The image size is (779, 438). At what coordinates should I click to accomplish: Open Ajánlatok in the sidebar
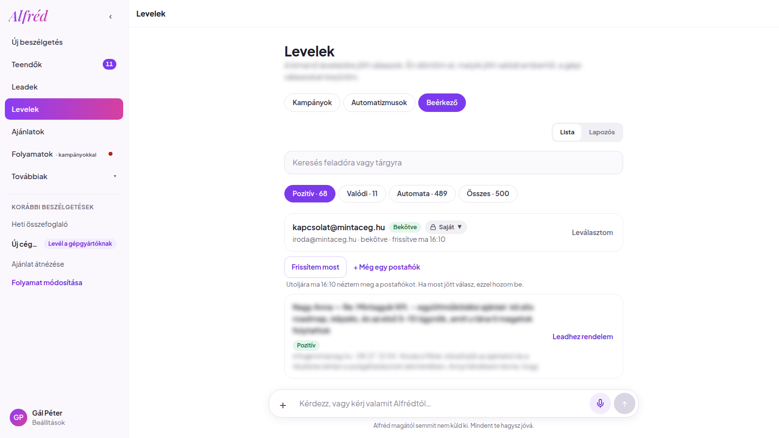point(64,131)
